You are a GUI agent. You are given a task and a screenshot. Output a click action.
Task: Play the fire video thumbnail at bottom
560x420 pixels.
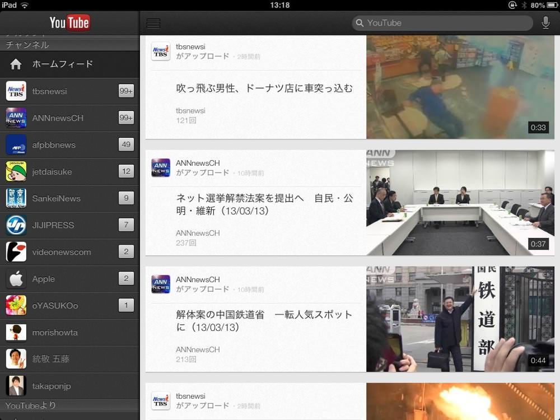pos(460,402)
